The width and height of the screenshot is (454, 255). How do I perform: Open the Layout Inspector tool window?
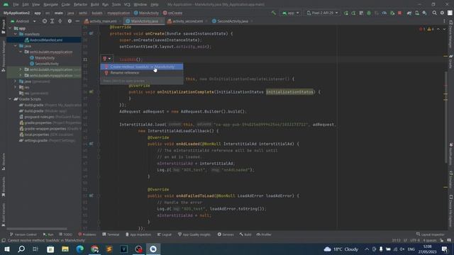coord(431,234)
